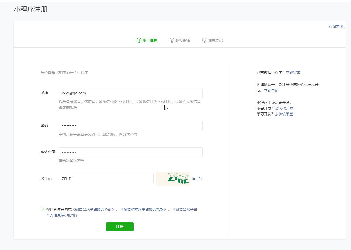
Task: Click the green 注册 button
Action: 120,227
